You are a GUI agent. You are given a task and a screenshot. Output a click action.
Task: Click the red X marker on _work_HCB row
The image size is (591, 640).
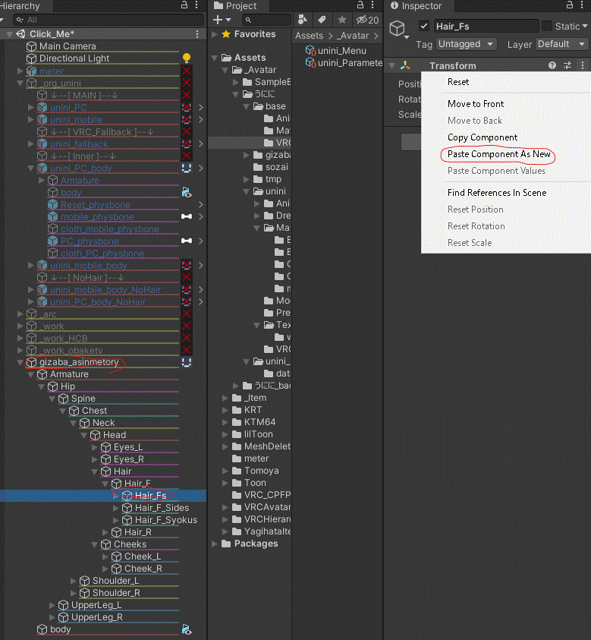[187, 338]
